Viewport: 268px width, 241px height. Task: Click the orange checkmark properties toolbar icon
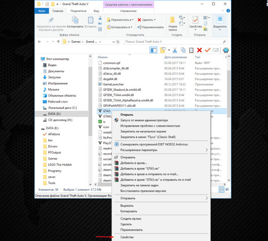[208, 50]
